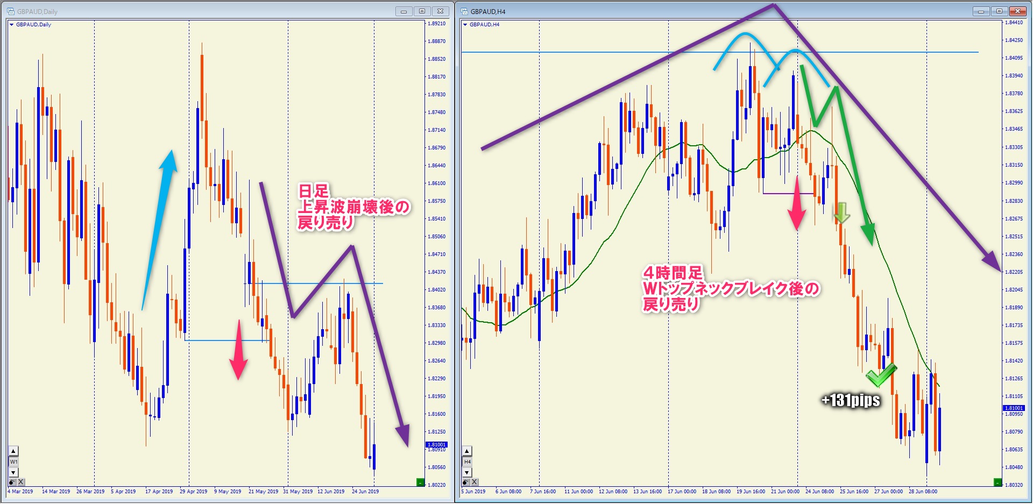Click up arrow above W1 in Daily chart
Screen dimensions: 1033x504
(13, 451)
